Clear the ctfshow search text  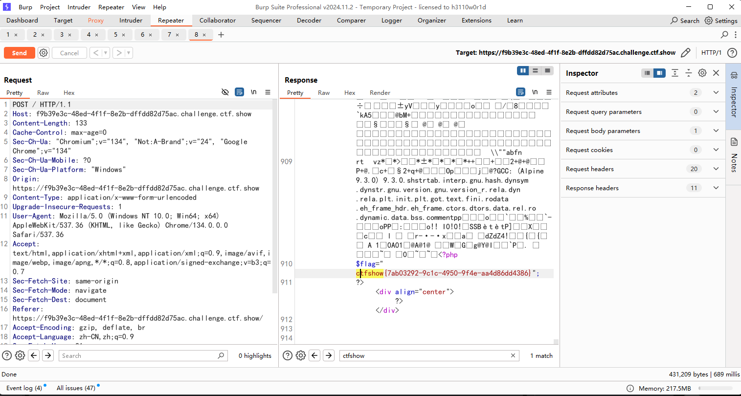click(x=513, y=355)
